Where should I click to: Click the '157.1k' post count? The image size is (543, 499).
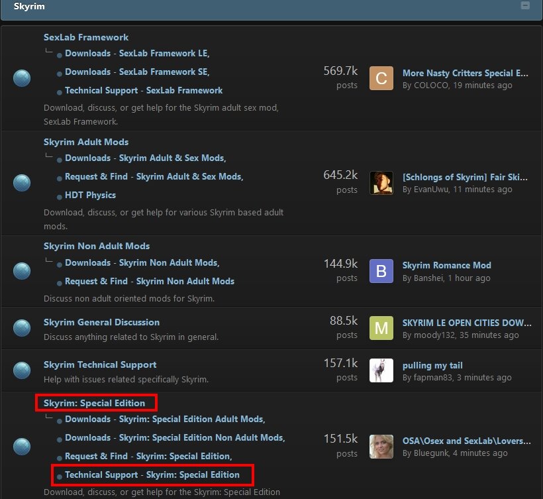click(x=340, y=363)
